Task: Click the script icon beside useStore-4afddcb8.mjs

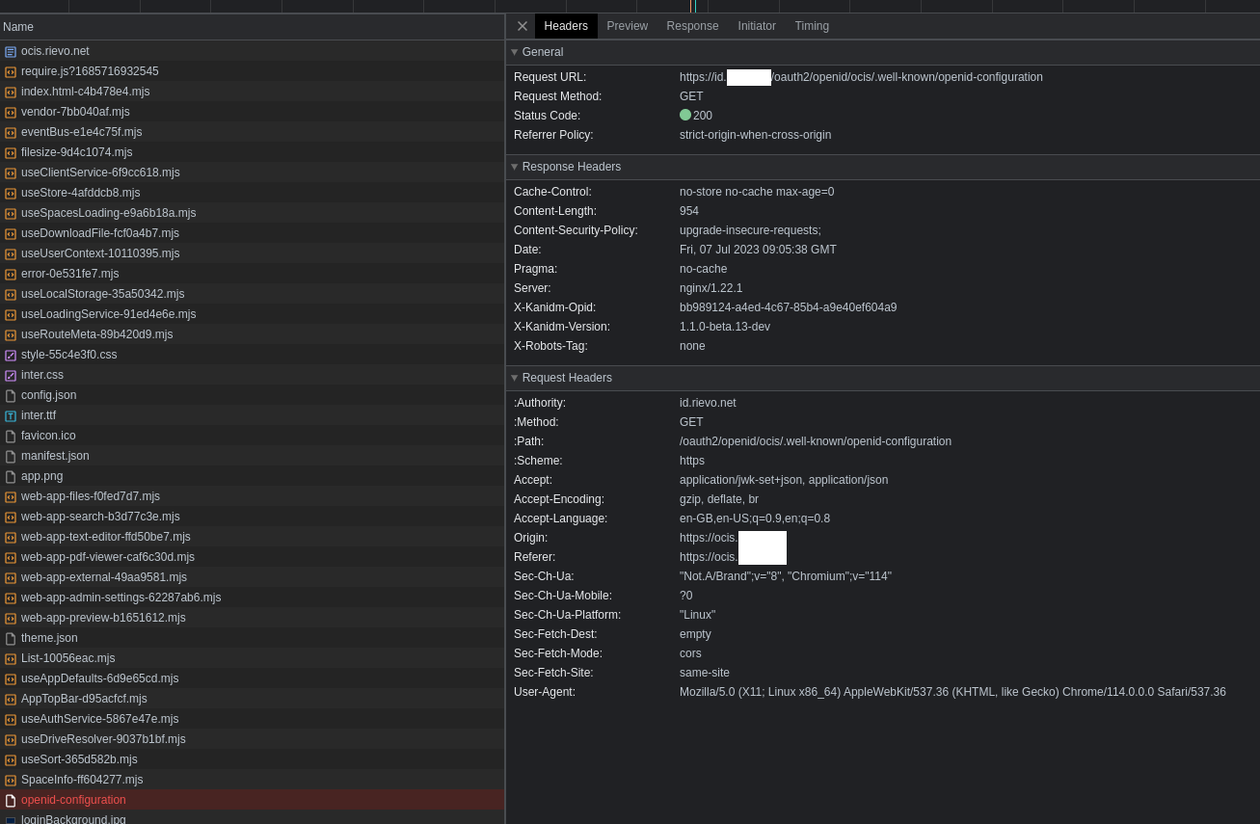Action: [11, 193]
